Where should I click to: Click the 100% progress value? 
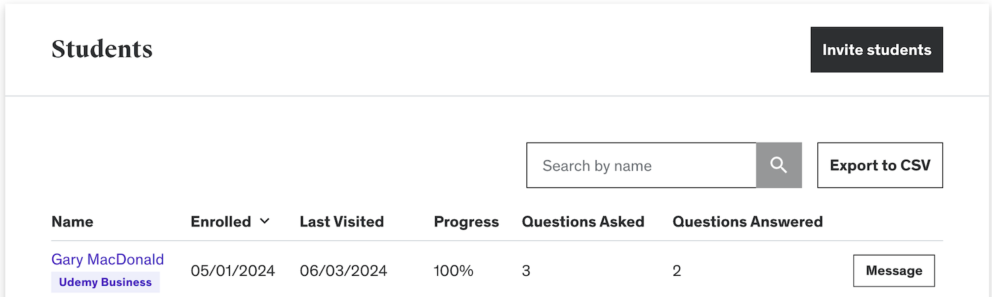coord(454,271)
